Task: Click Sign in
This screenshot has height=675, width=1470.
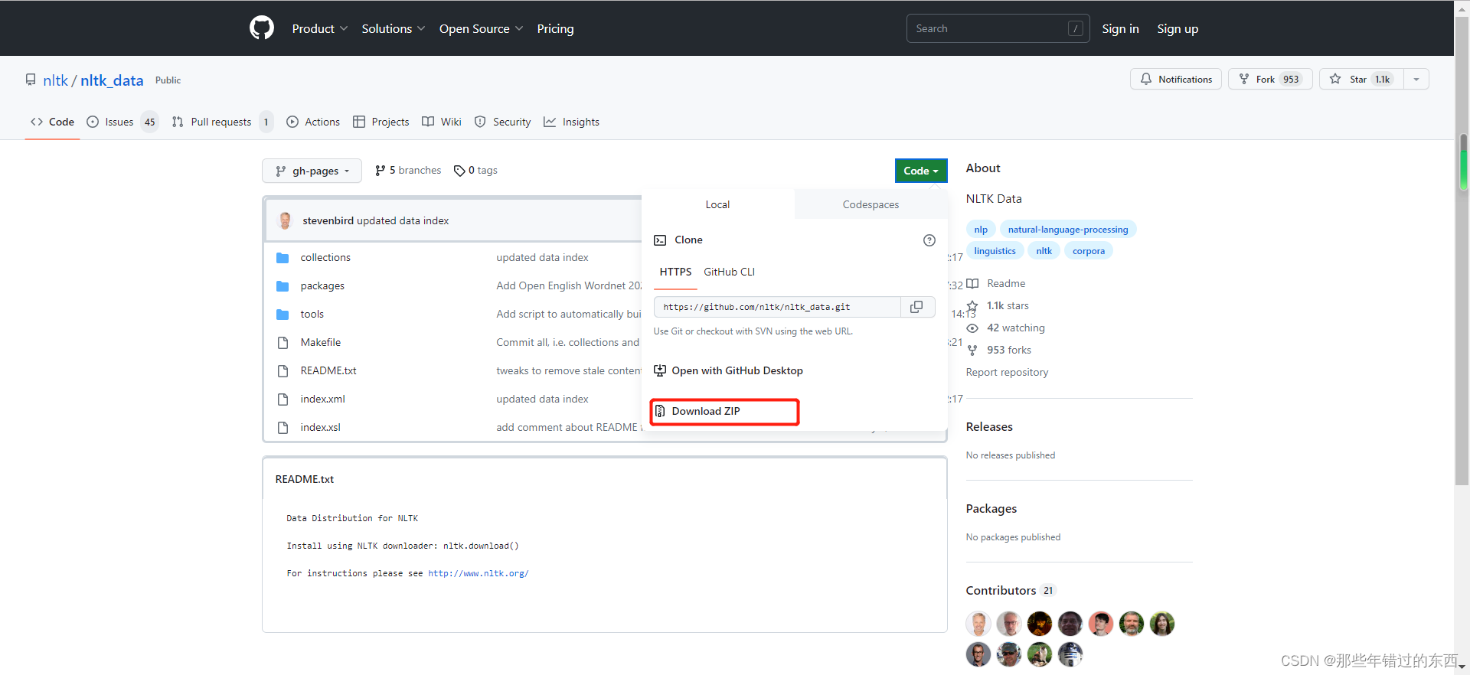Action: click(1120, 28)
